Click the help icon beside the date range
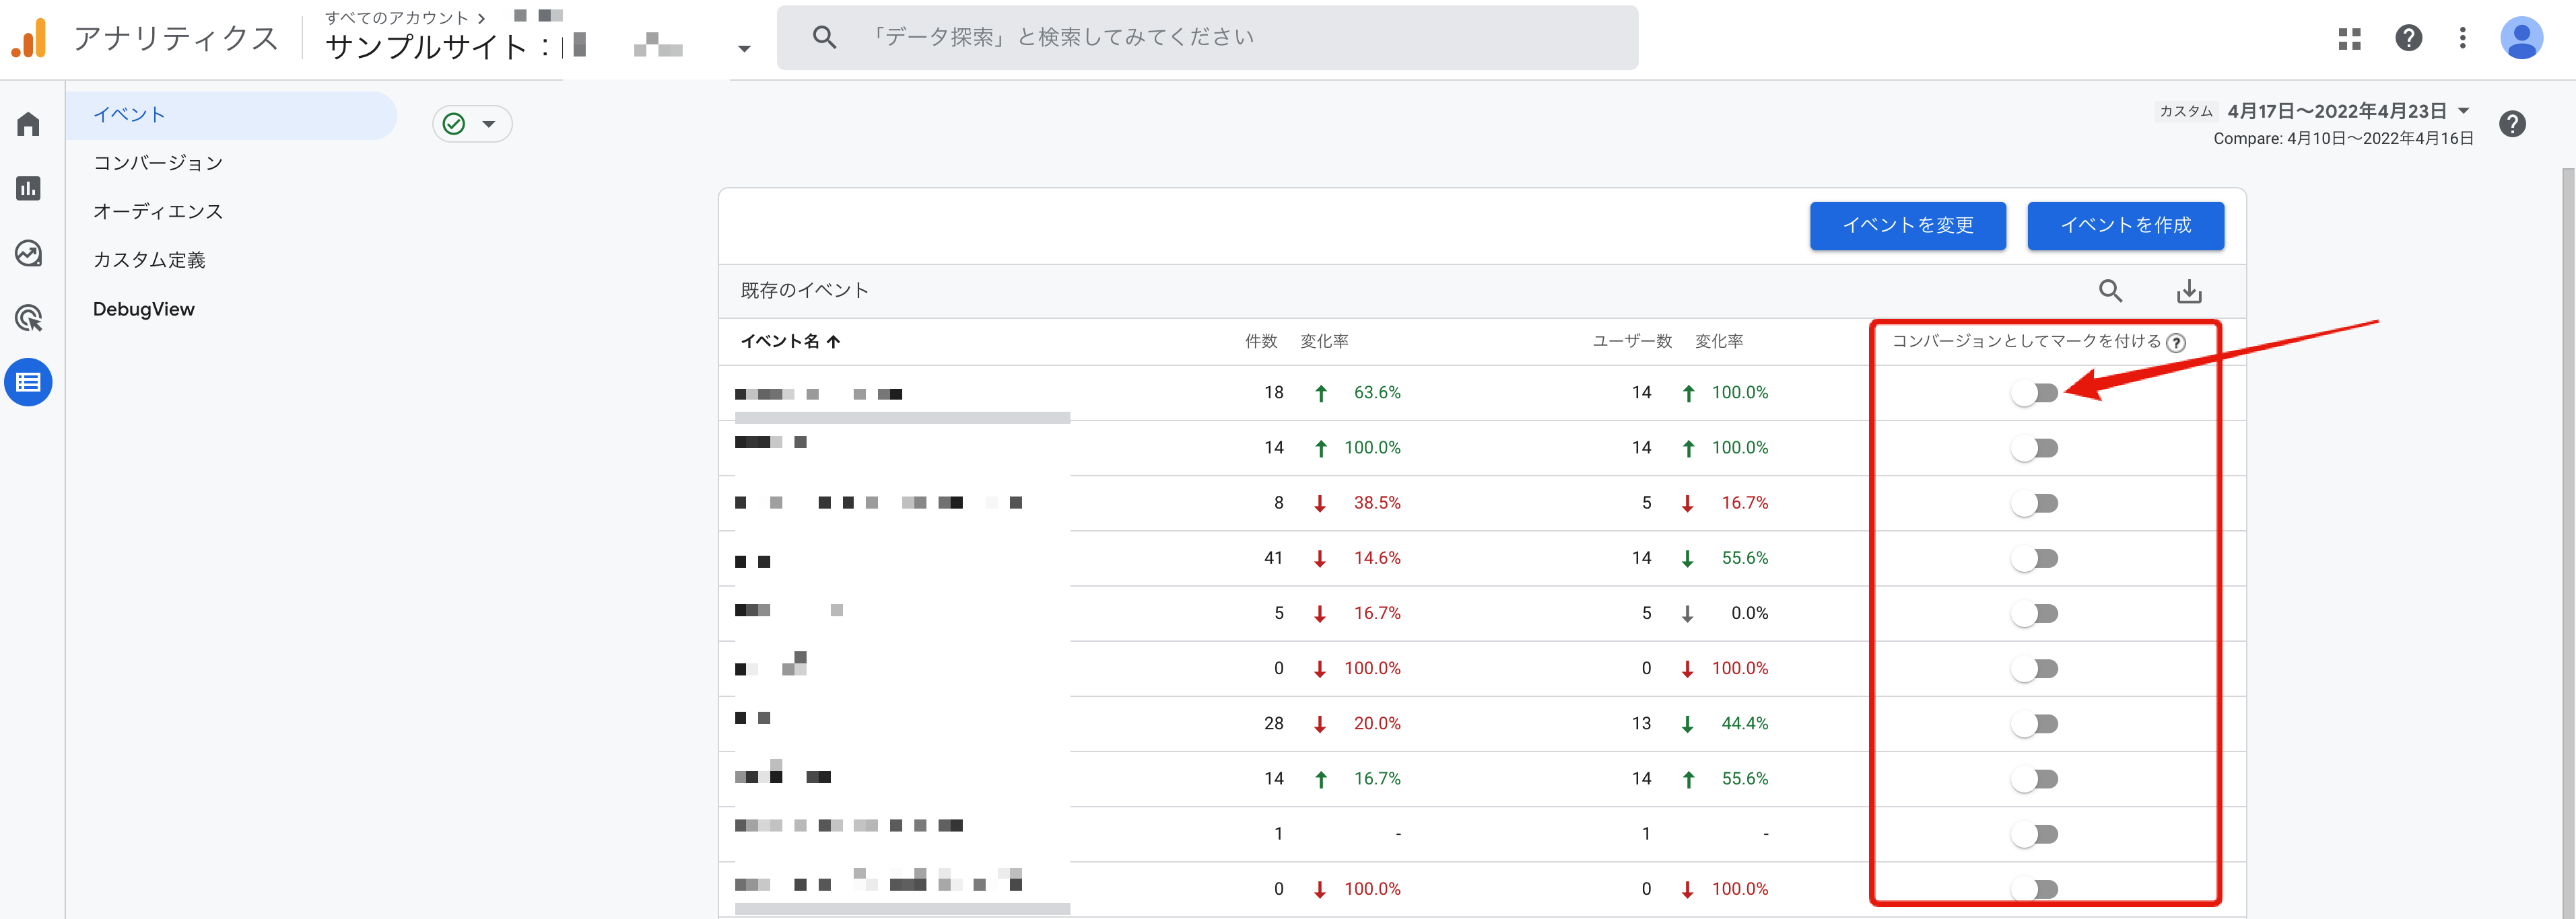 pyautogui.click(x=2512, y=124)
